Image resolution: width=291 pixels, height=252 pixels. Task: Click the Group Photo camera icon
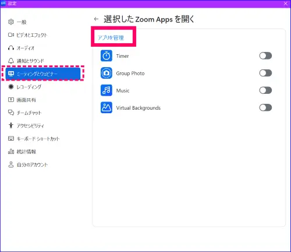107,73
